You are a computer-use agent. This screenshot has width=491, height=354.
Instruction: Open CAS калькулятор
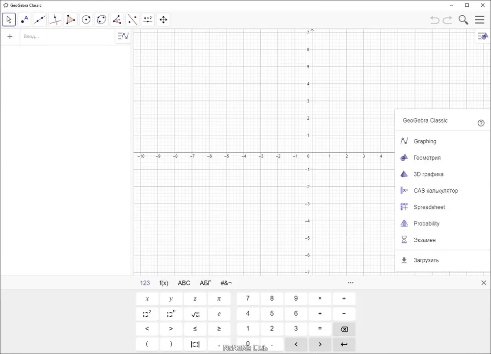pyautogui.click(x=442, y=190)
